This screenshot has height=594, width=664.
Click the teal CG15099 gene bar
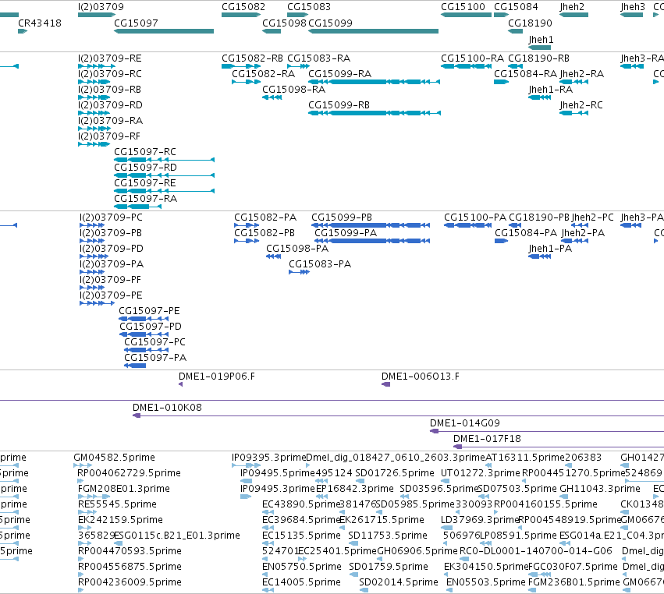(373, 31)
